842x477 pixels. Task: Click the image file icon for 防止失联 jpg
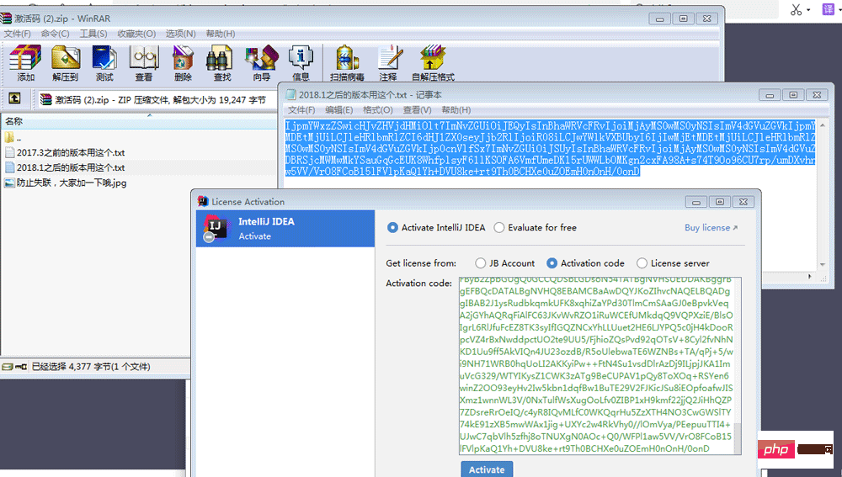9,183
